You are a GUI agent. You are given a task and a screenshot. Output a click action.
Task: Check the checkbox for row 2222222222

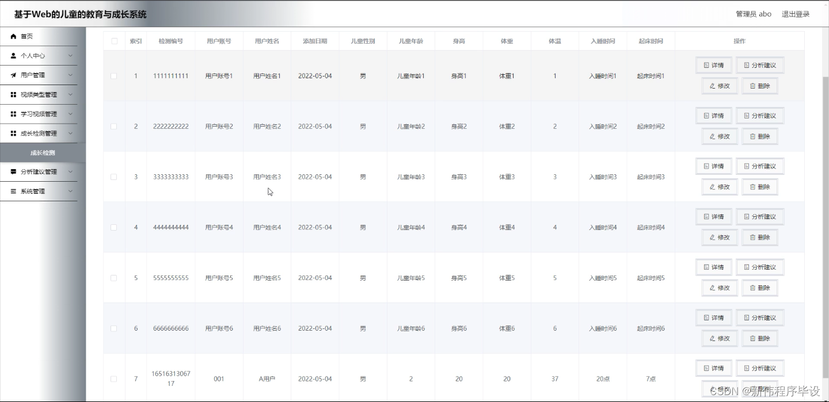click(x=114, y=127)
